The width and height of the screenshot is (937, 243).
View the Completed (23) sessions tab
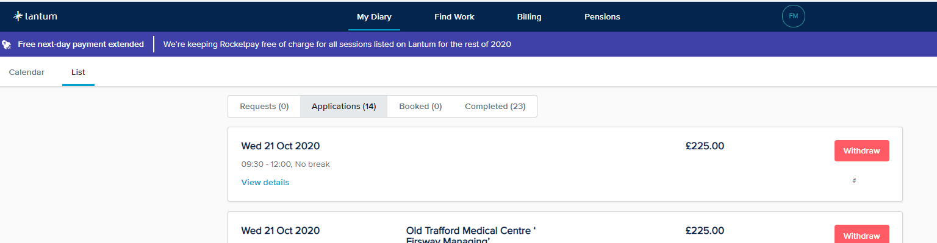point(495,106)
